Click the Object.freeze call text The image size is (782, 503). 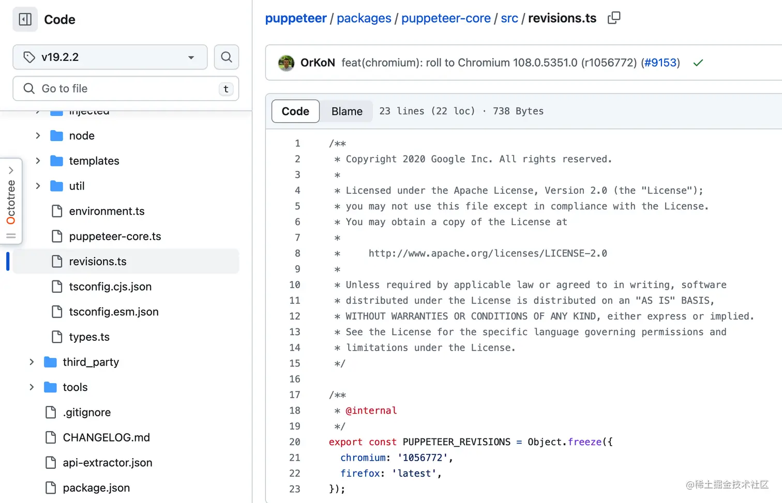pyautogui.click(x=565, y=442)
